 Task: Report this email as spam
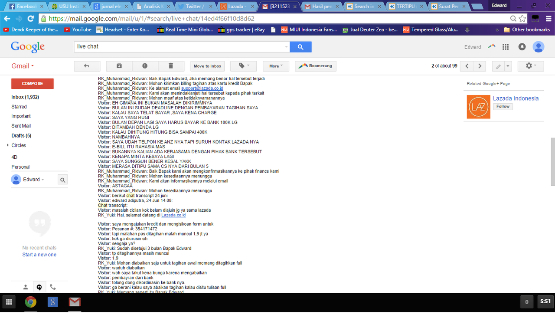click(145, 66)
